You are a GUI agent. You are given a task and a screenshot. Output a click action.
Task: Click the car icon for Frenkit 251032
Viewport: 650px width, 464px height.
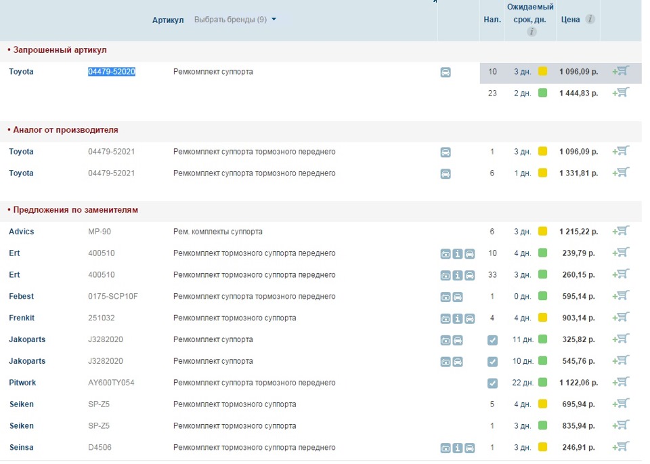[469, 318]
